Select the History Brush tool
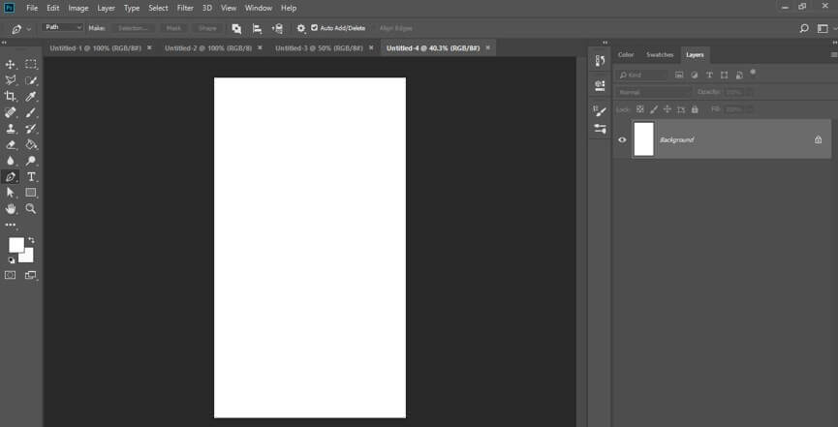The height and width of the screenshot is (427, 838). [x=31, y=129]
